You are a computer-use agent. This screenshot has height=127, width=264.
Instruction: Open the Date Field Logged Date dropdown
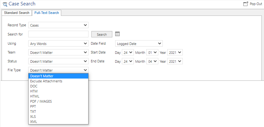139,43
